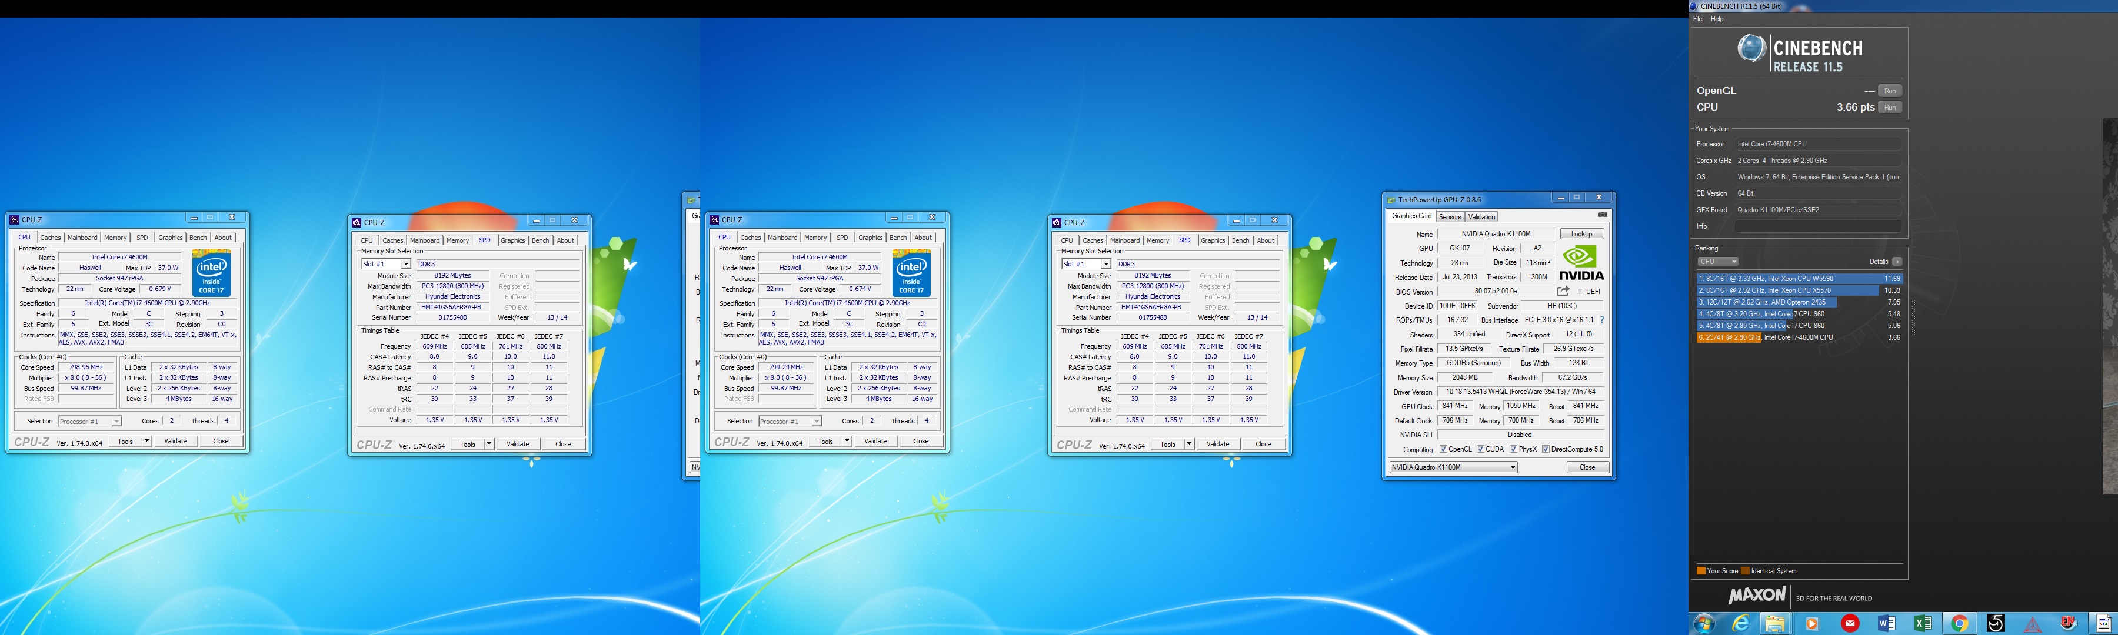
Task: Click the brown Identical System legend swatch
Action: pyautogui.click(x=1746, y=571)
